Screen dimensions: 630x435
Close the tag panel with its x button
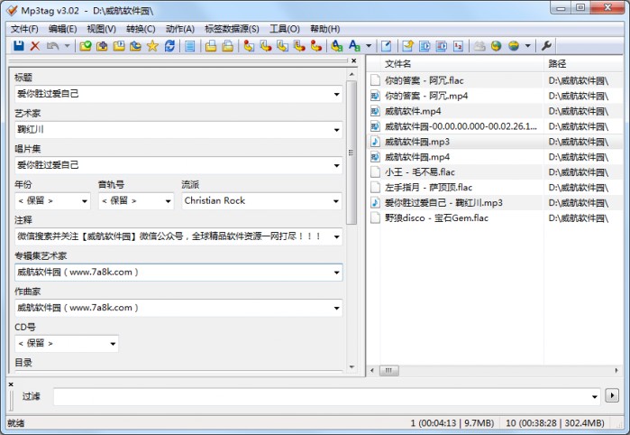[353, 60]
